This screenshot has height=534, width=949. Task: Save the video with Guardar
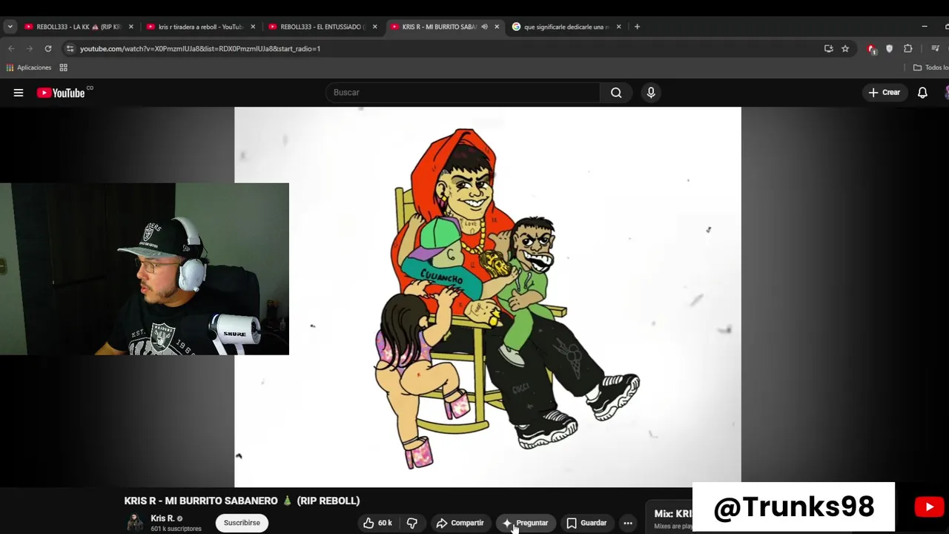[586, 523]
